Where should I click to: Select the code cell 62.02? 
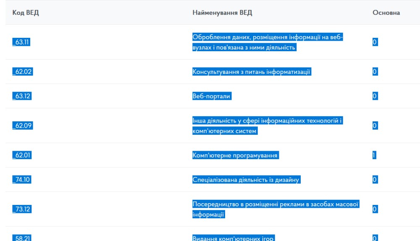(22, 72)
